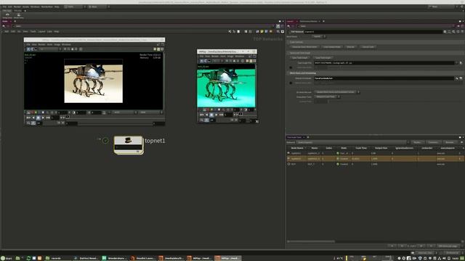Viewport: 465px width, 261px height.
Task: Open the Windows menu in main menu bar
Action: 35,7
